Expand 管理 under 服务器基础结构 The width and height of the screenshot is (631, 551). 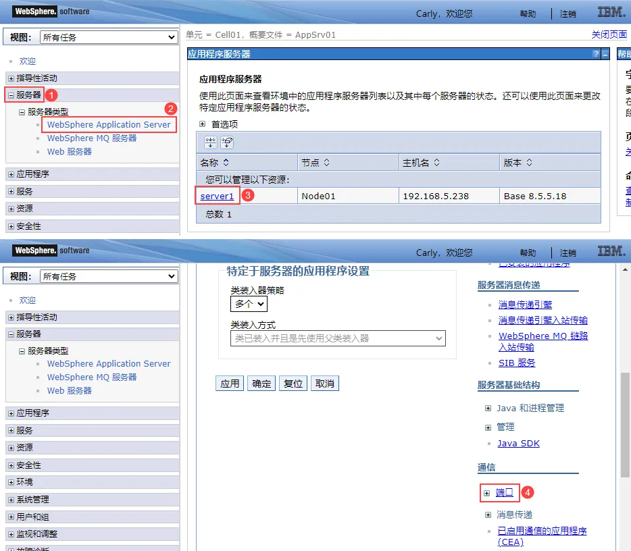[x=488, y=427]
